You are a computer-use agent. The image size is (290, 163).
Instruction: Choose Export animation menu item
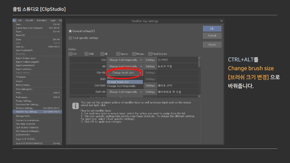[37, 66]
